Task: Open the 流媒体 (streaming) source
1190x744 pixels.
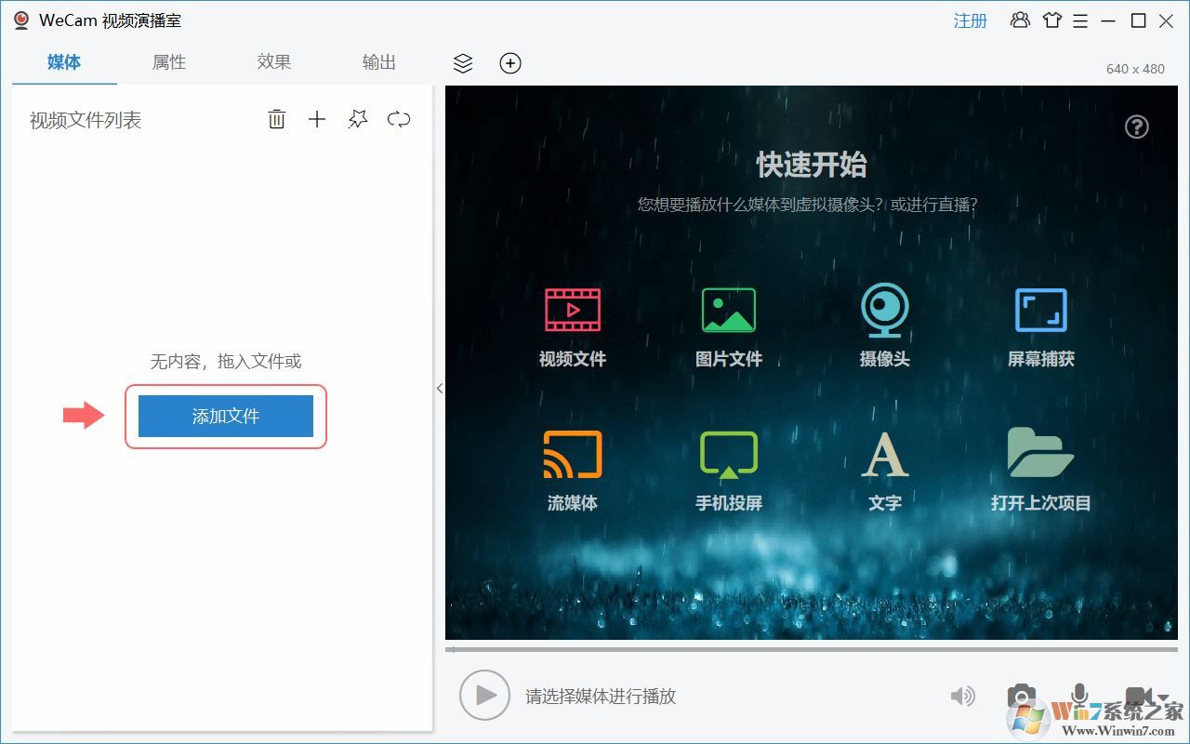Action: pyautogui.click(x=571, y=470)
